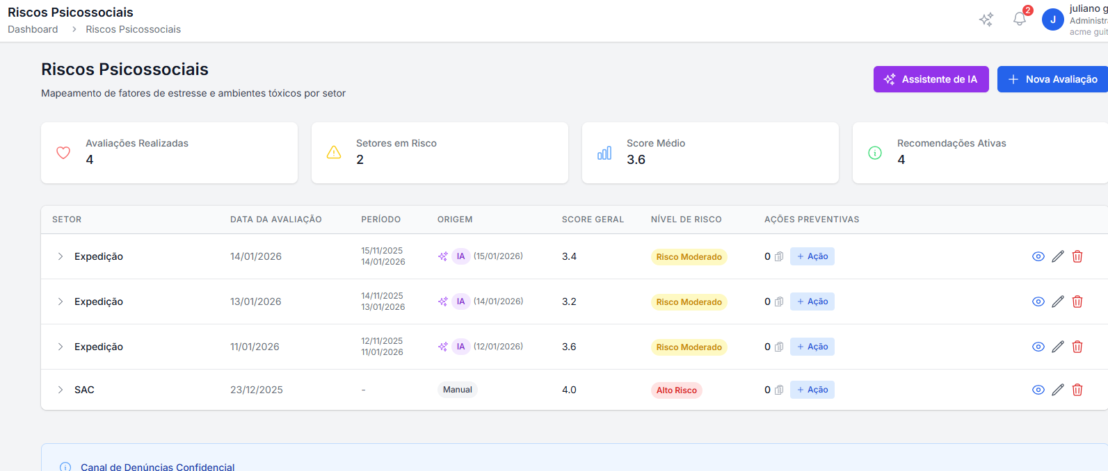View the SAC evaluation via eye icon
The height and width of the screenshot is (471, 1108).
(1038, 390)
